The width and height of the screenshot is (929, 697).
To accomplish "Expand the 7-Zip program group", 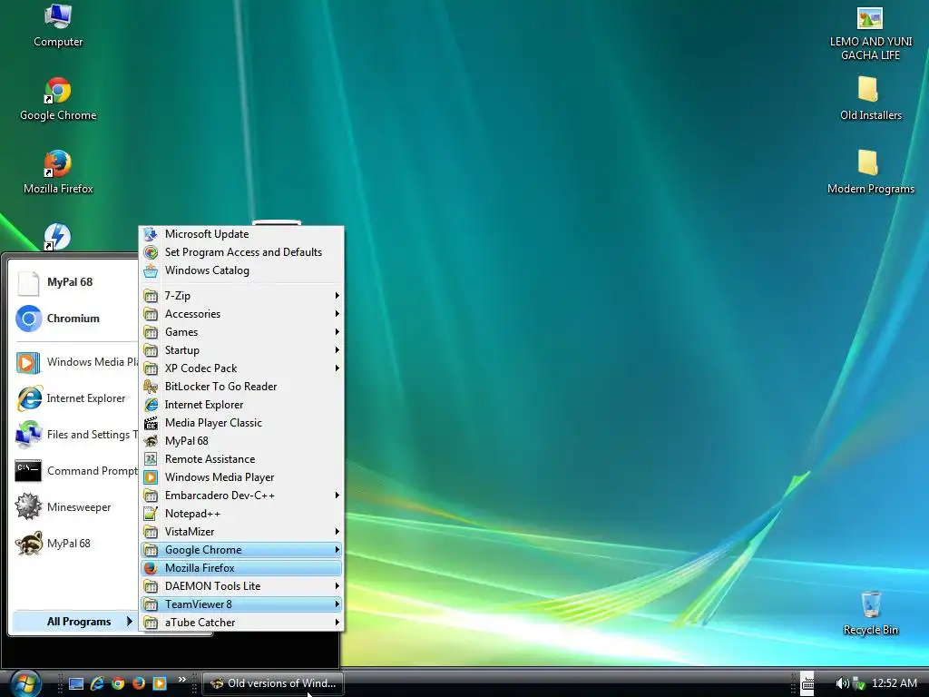I will tap(241, 296).
